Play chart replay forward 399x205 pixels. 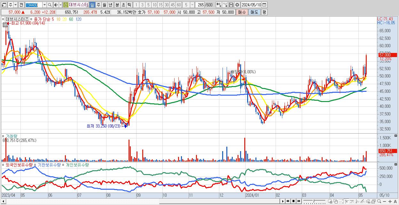pyautogui.click(x=283, y=201)
